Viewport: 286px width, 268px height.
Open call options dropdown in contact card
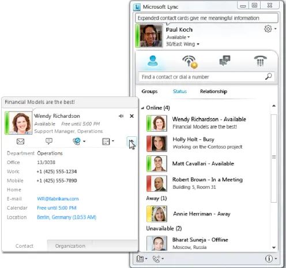84,142
